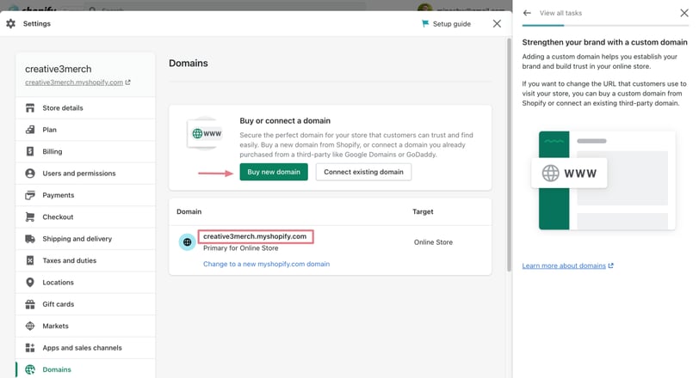Click external link icon beside store URL

coord(128,82)
